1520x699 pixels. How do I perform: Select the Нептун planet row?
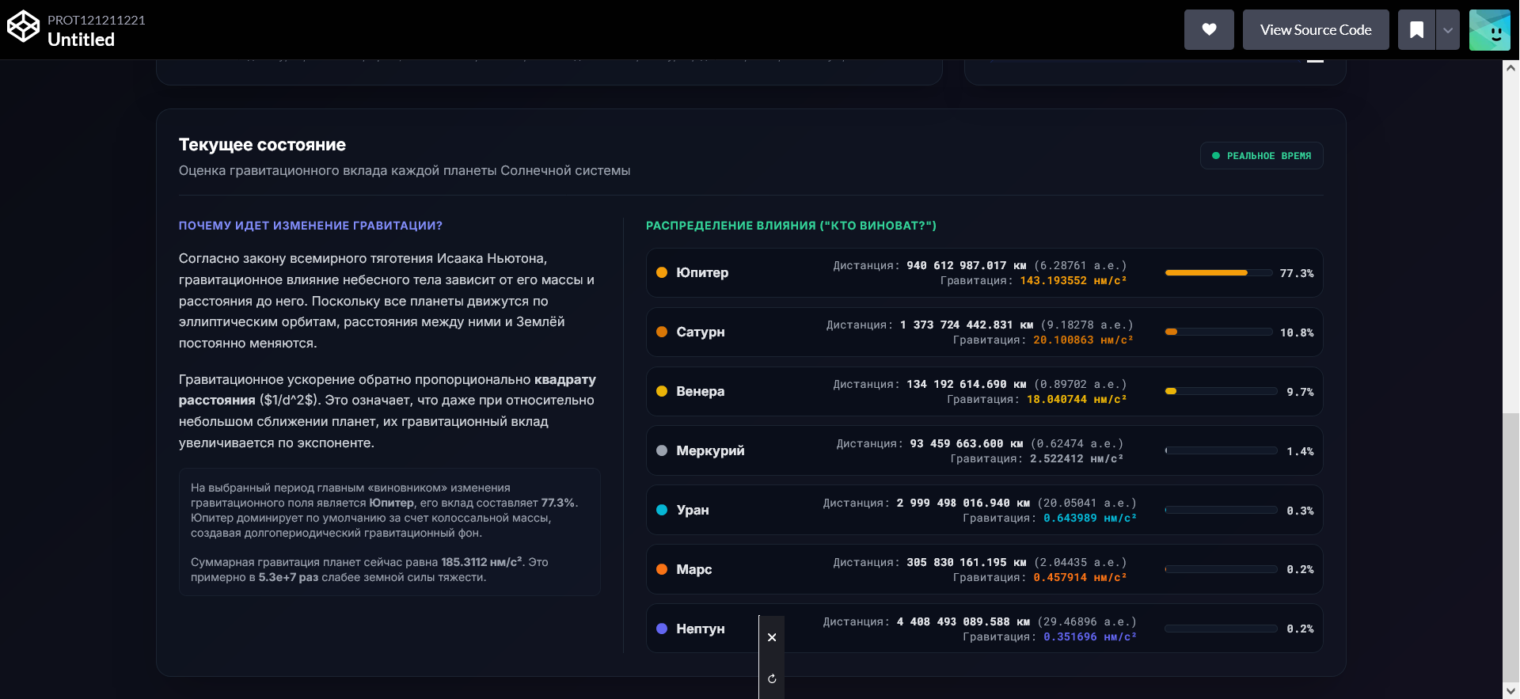point(984,629)
